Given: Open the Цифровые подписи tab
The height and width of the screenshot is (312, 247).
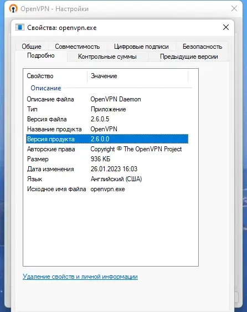Looking at the screenshot, I should pos(141,47).
